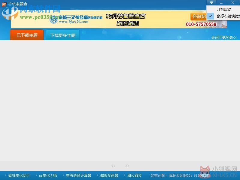Toggle the checked 鼠标右键快捷 option

(223, 16)
